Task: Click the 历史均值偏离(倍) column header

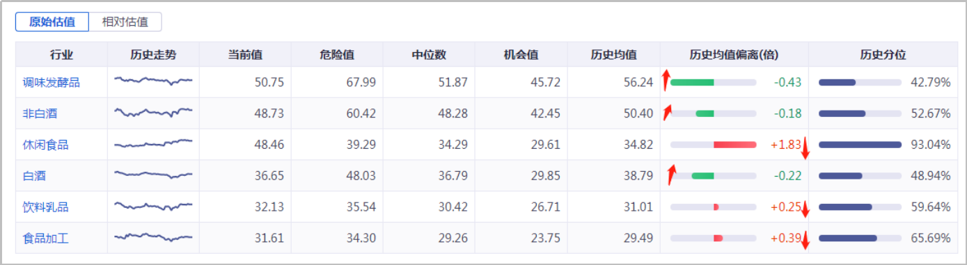Action: pos(734,55)
